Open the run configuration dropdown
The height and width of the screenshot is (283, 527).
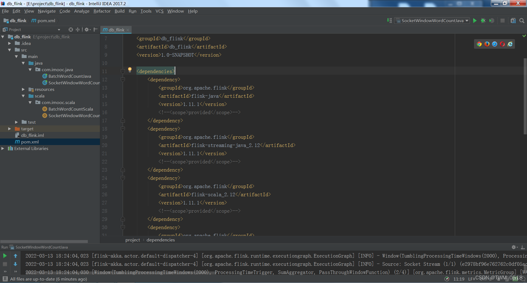click(432, 21)
